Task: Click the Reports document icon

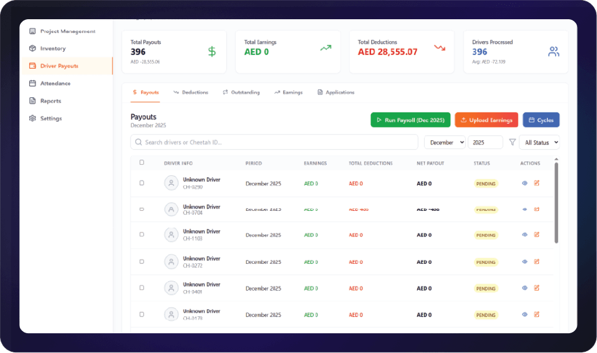Action: pyautogui.click(x=33, y=101)
